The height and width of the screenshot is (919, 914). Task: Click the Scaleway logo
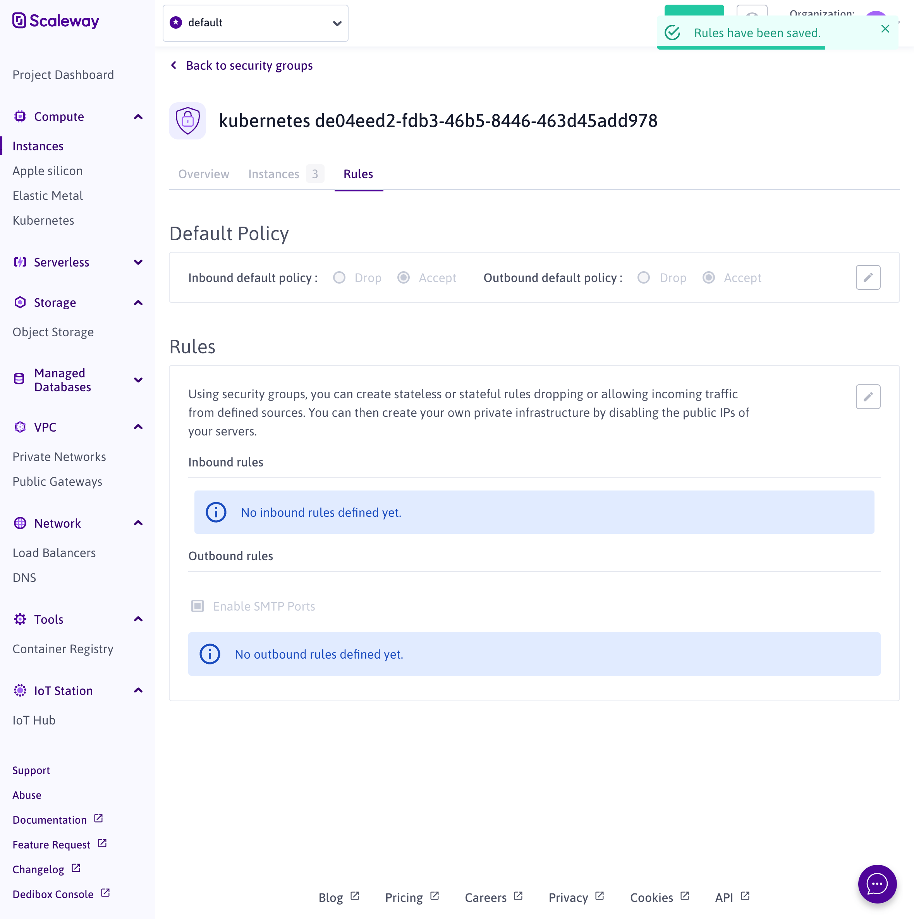point(56,21)
